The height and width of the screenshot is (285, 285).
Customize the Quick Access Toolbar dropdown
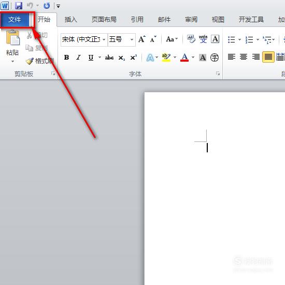[x=58, y=6]
